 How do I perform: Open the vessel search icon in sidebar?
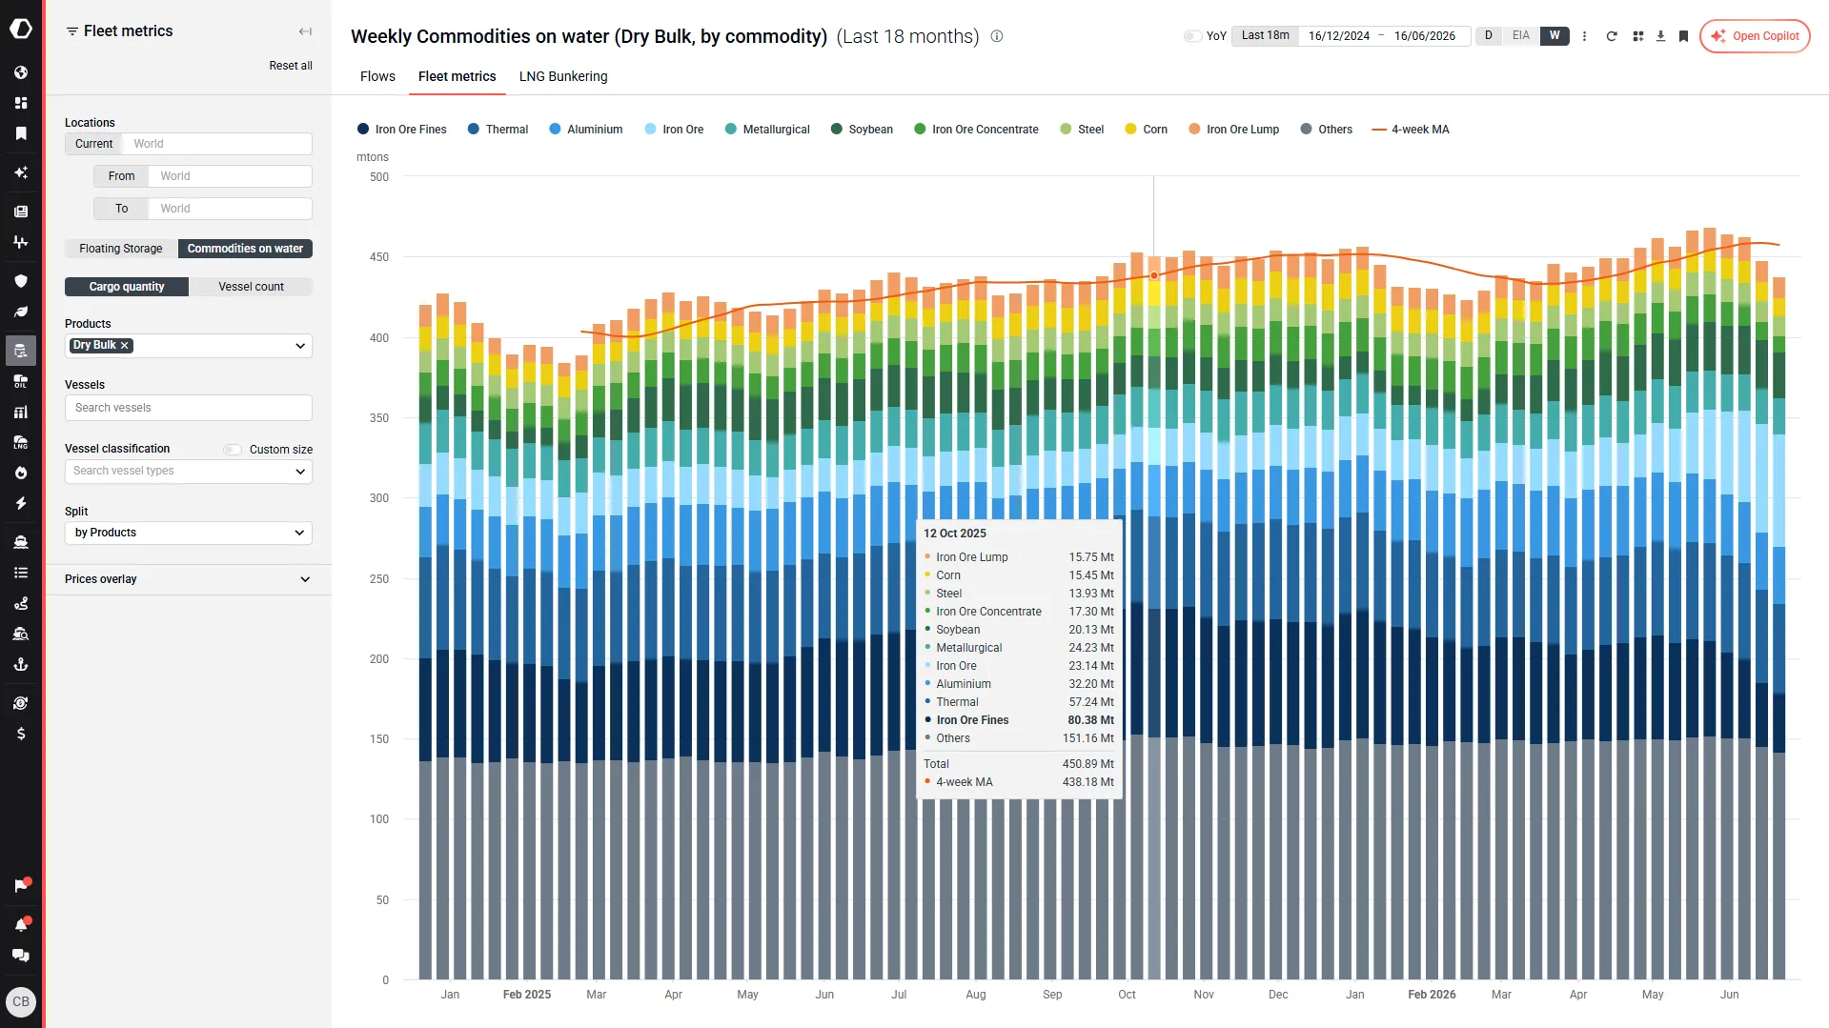(x=21, y=634)
